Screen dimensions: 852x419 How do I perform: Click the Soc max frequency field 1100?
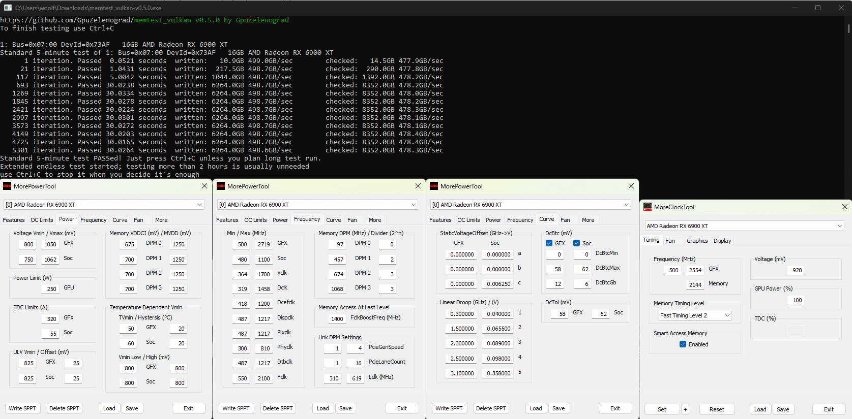[264, 260]
